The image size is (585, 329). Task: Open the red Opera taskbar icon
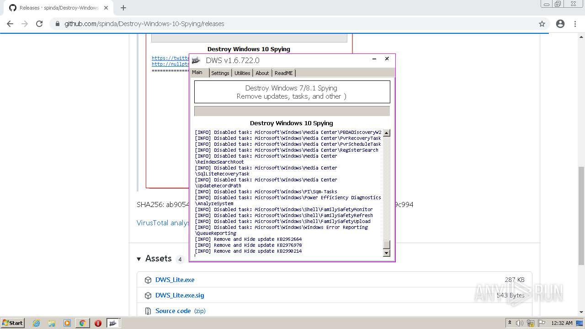[x=98, y=323]
